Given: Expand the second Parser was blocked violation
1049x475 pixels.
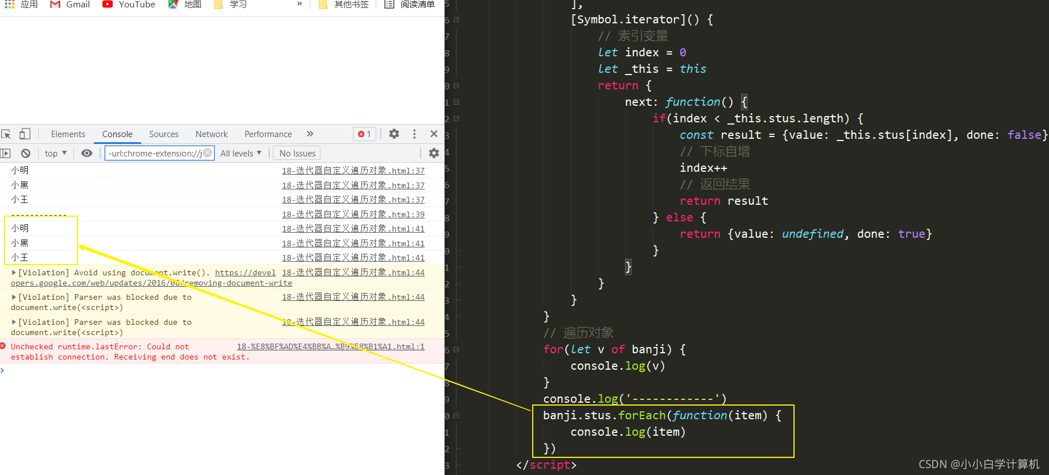Looking at the screenshot, I should tap(14, 322).
